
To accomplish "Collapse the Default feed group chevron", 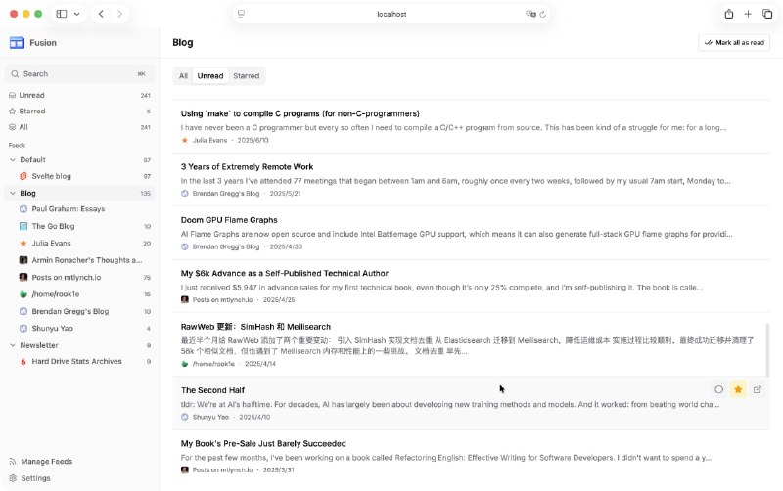I will [x=13, y=160].
